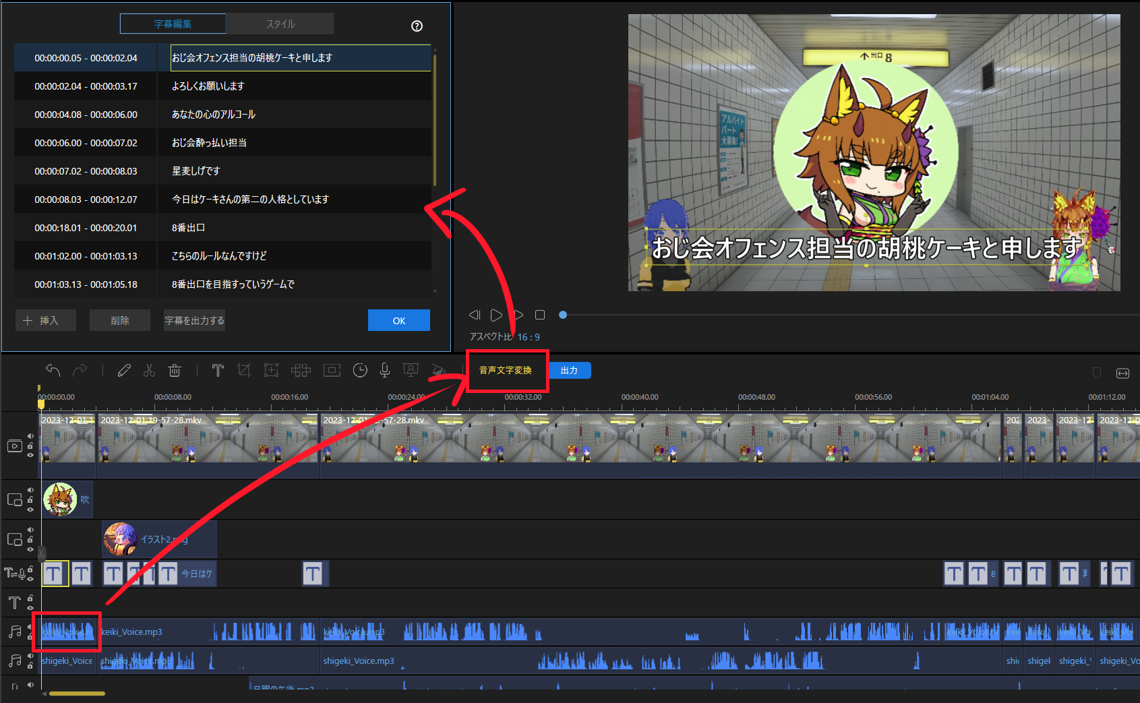The height and width of the screenshot is (703, 1140).
Task: Select the 字幕編集 tab
Action: (173, 24)
